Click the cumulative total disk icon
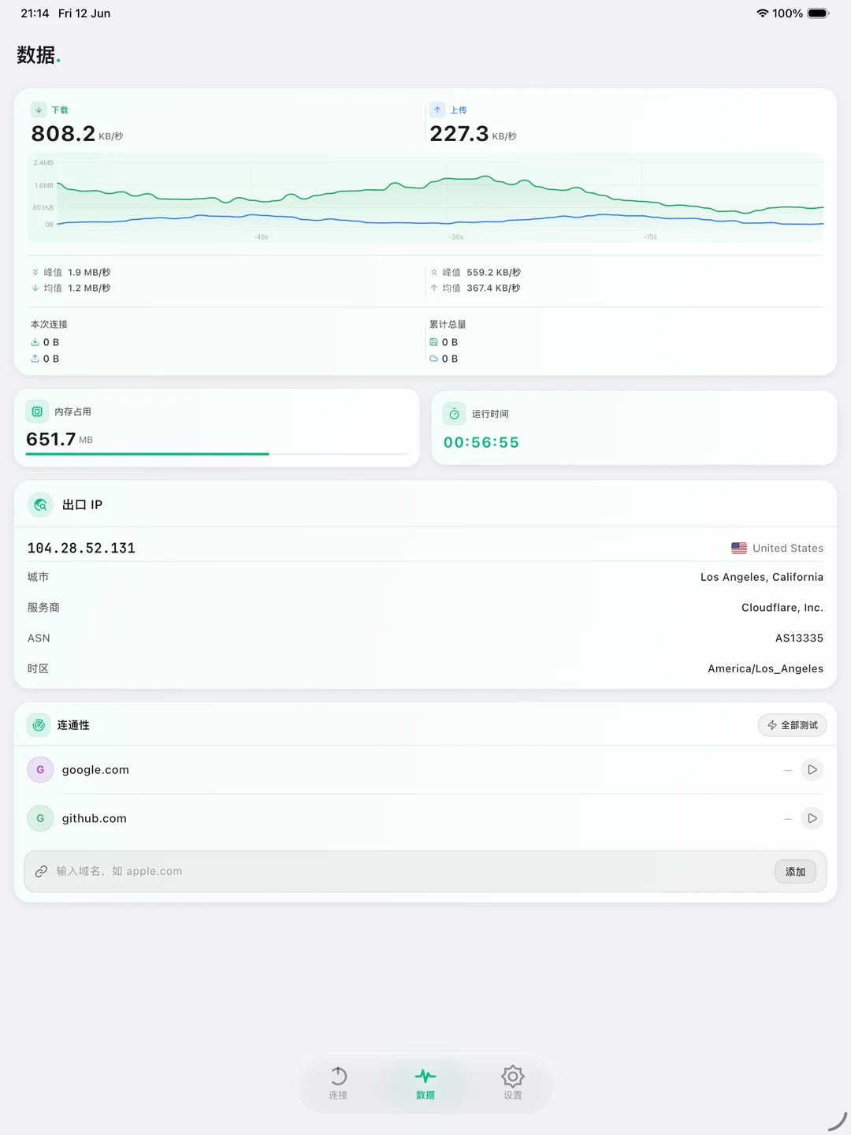851x1135 pixels. [433, 342]
